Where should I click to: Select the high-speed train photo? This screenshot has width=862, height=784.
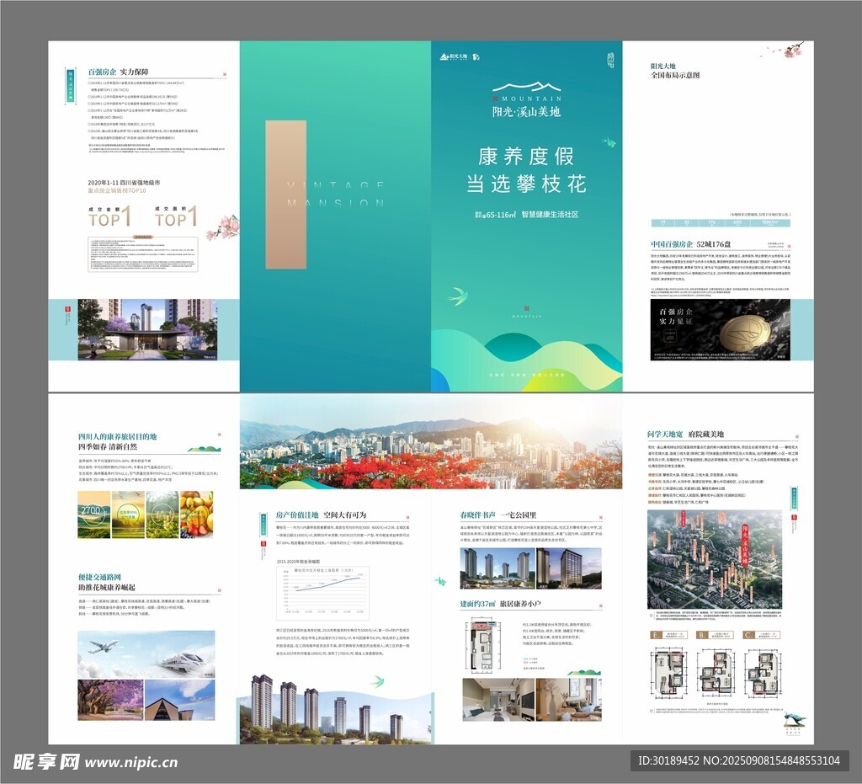point(180,654)
